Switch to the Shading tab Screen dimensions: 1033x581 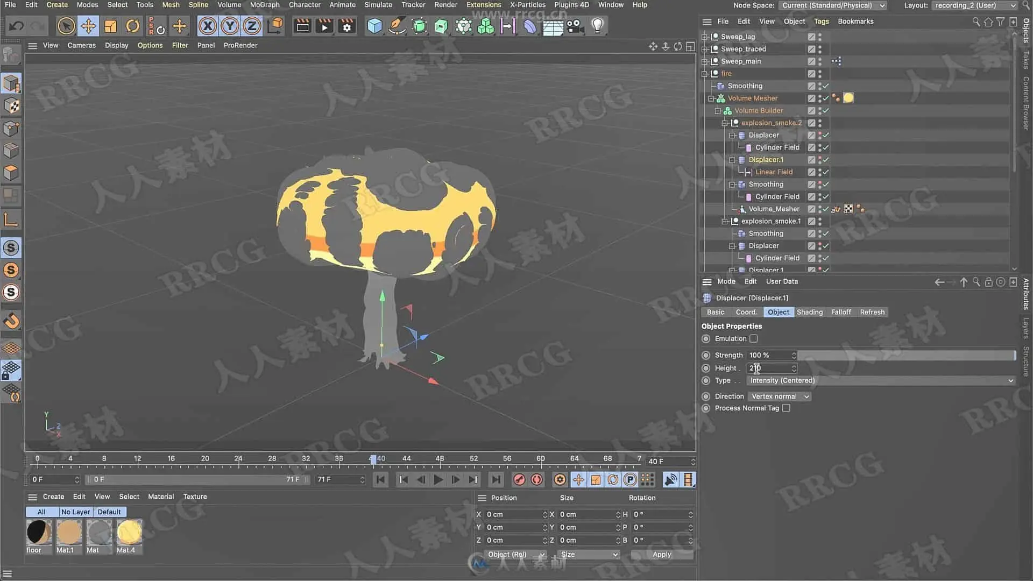point(809,312)
